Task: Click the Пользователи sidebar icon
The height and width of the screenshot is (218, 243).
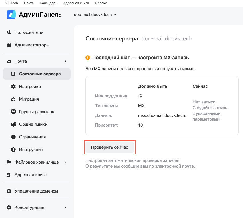Action: tap(9, 32)
